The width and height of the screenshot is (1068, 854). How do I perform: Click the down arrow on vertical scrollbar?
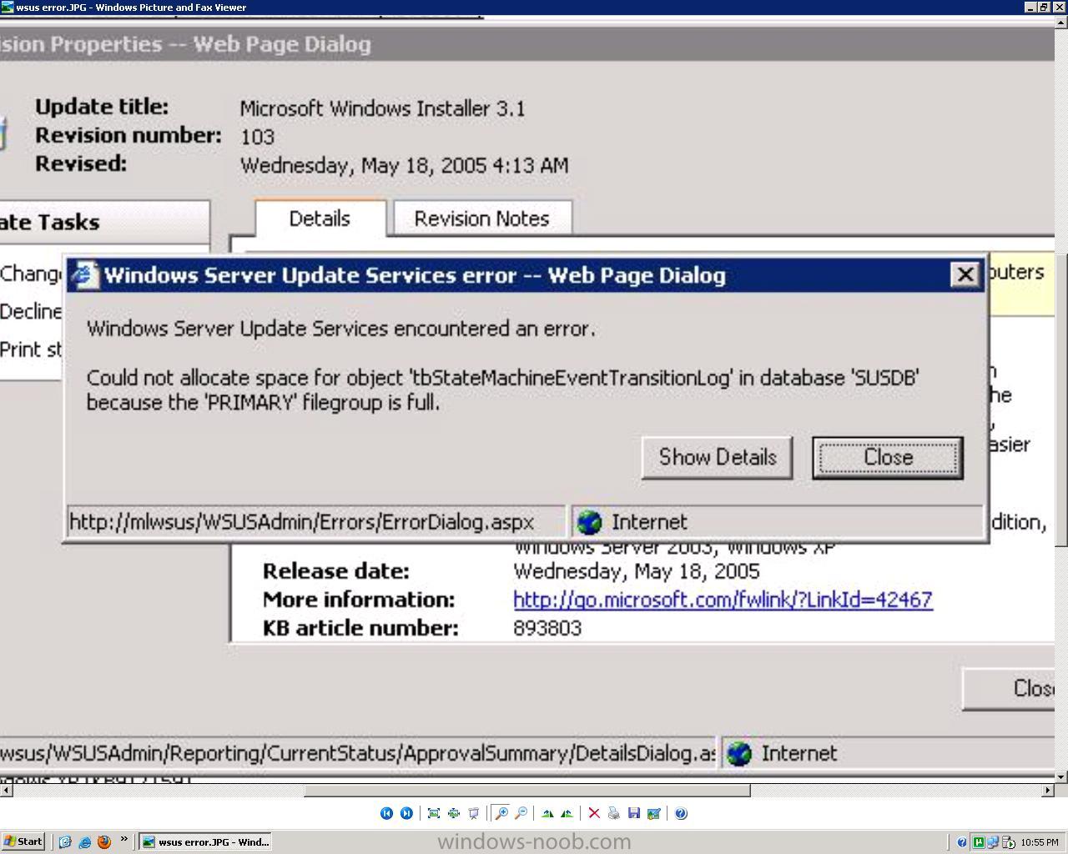click(x=1061, y=777)
